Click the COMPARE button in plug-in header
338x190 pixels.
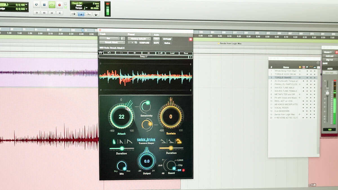coord(144,43)
